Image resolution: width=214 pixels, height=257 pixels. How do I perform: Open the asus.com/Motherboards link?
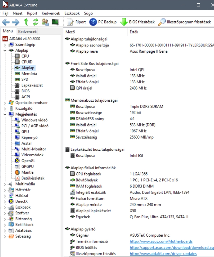click(x=161, y=242)
